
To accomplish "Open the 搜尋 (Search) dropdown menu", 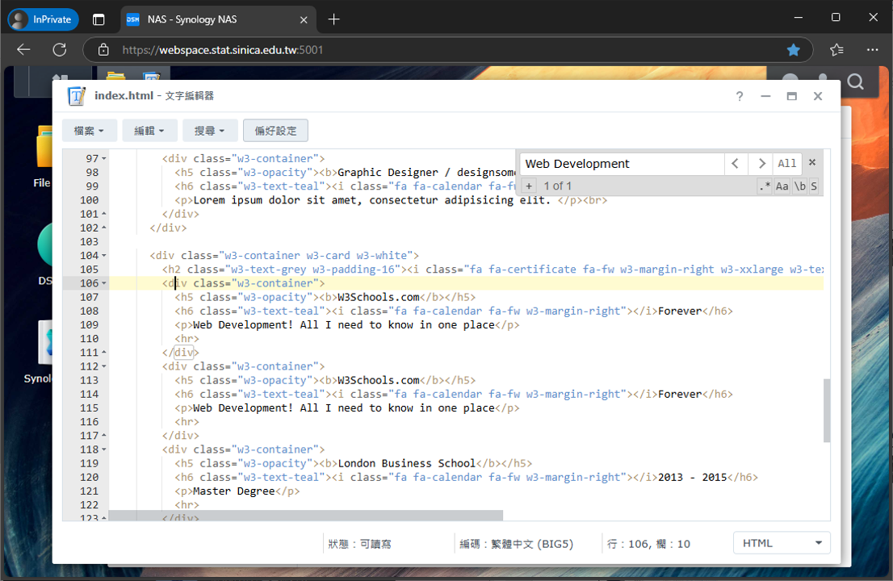I will pos(210,131).
